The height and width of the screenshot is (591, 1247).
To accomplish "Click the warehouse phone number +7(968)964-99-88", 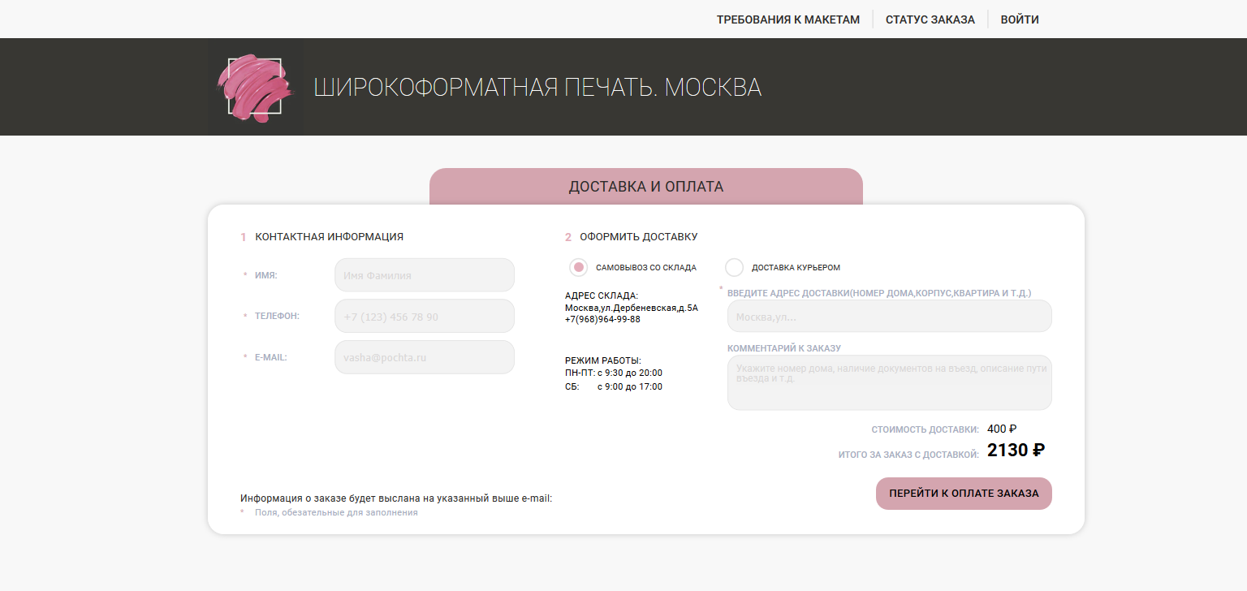I will [x=604, y=319].
